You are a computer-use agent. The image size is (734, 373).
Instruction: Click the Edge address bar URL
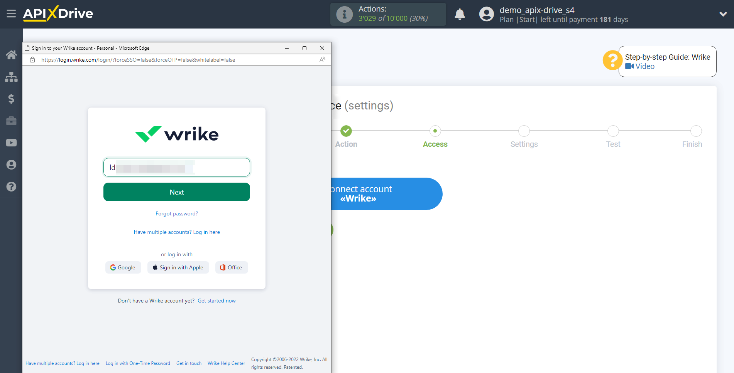pyautogui.click(x=138, y=60)
